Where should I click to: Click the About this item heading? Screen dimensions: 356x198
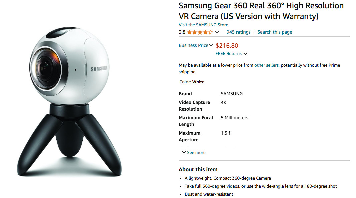[198, 169]
